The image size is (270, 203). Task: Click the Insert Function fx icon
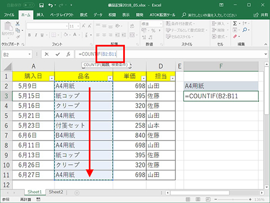[x=68, y=54]
